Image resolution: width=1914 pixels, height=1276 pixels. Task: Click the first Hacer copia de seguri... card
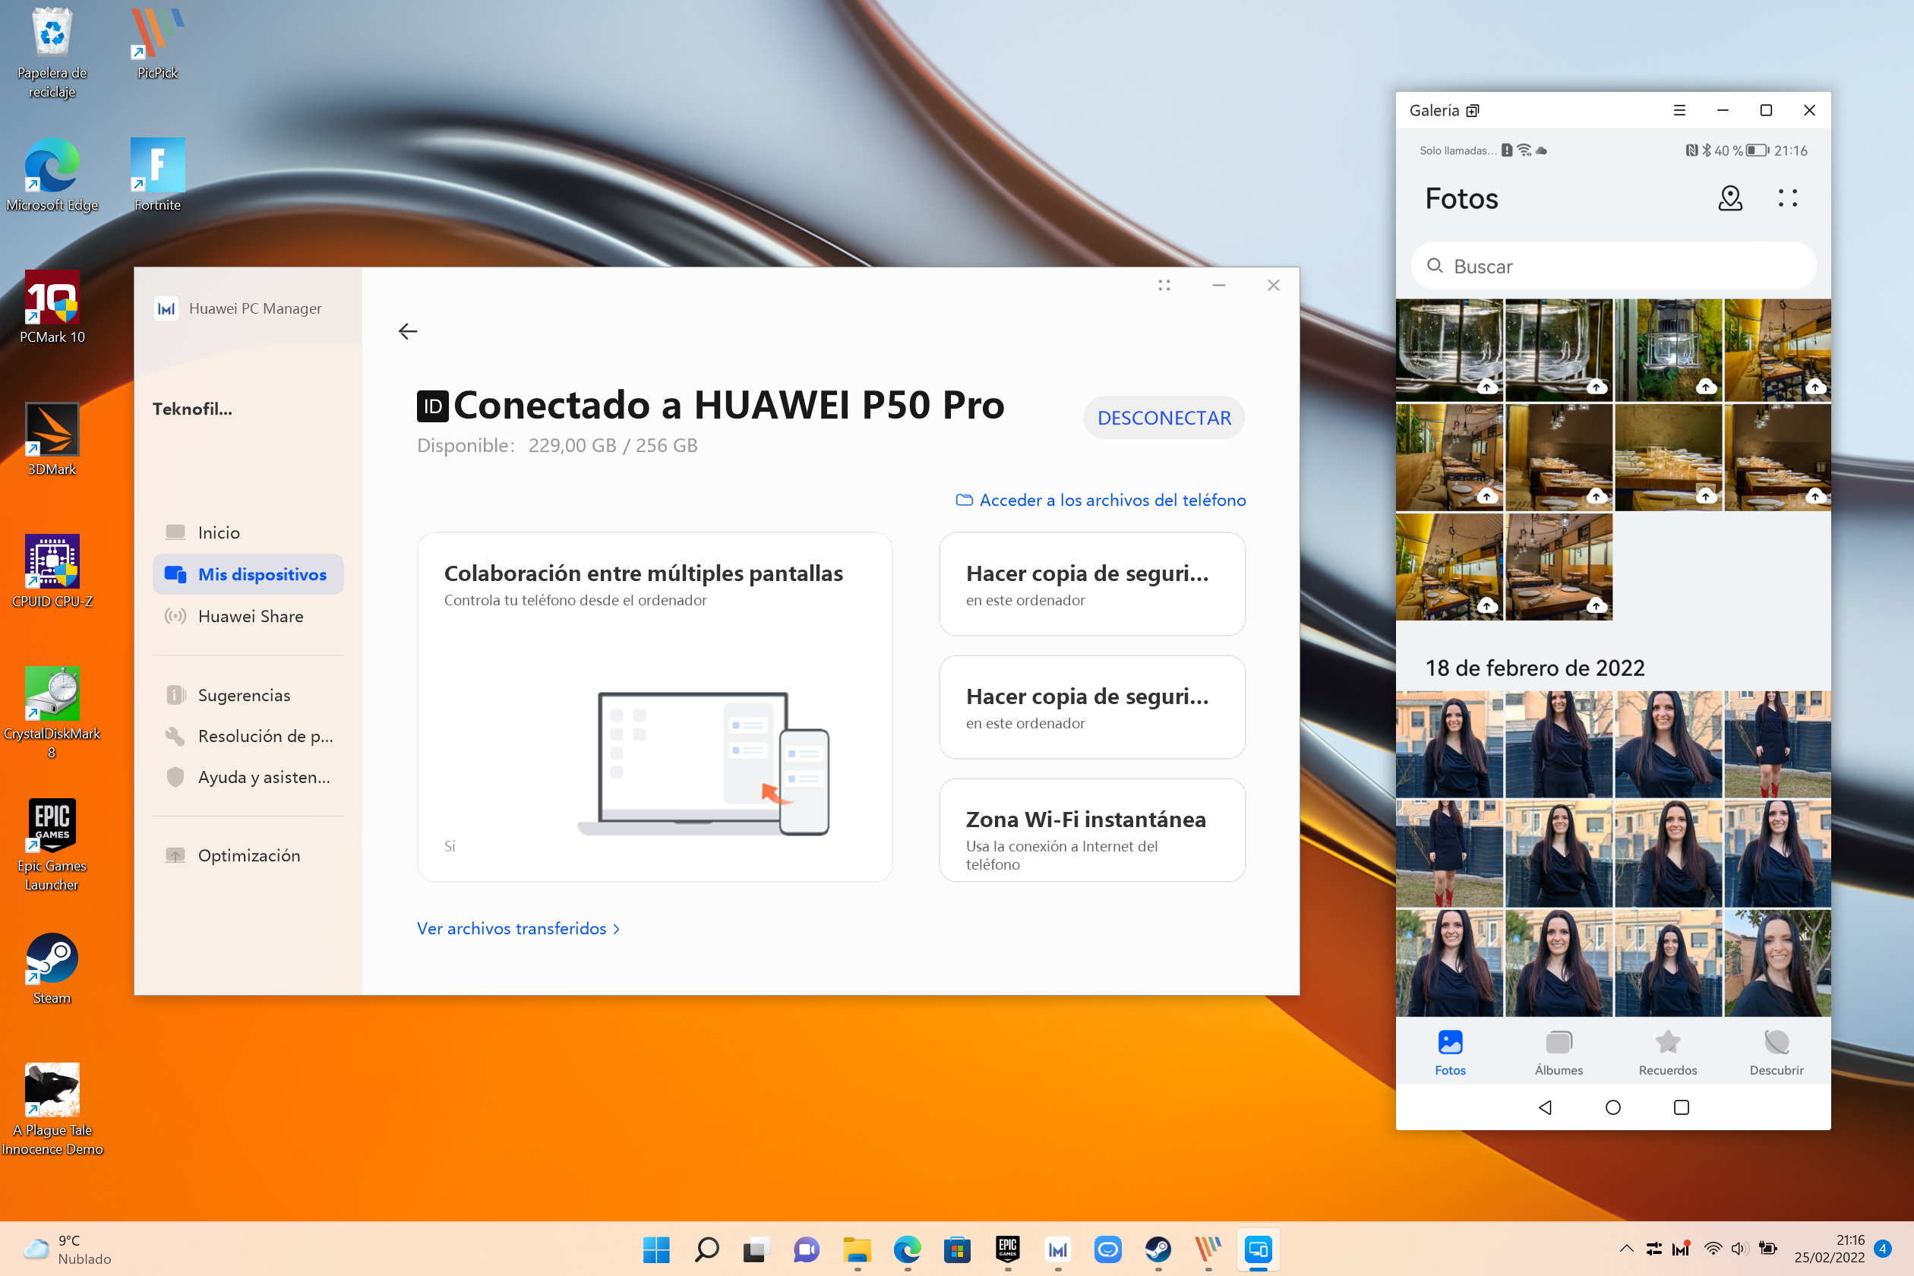click(x=1091, y=583)
